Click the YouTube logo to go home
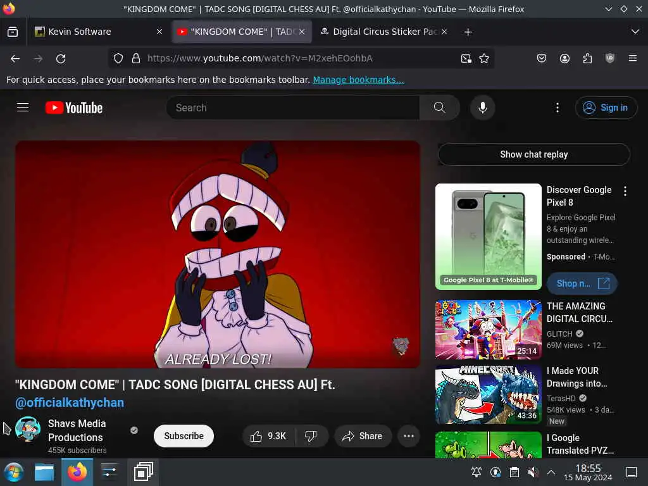The width and height of the screenshot is (648, 486). coord(74,108)
